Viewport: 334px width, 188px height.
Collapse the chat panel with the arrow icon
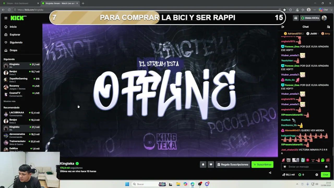[x=283, y=27]
